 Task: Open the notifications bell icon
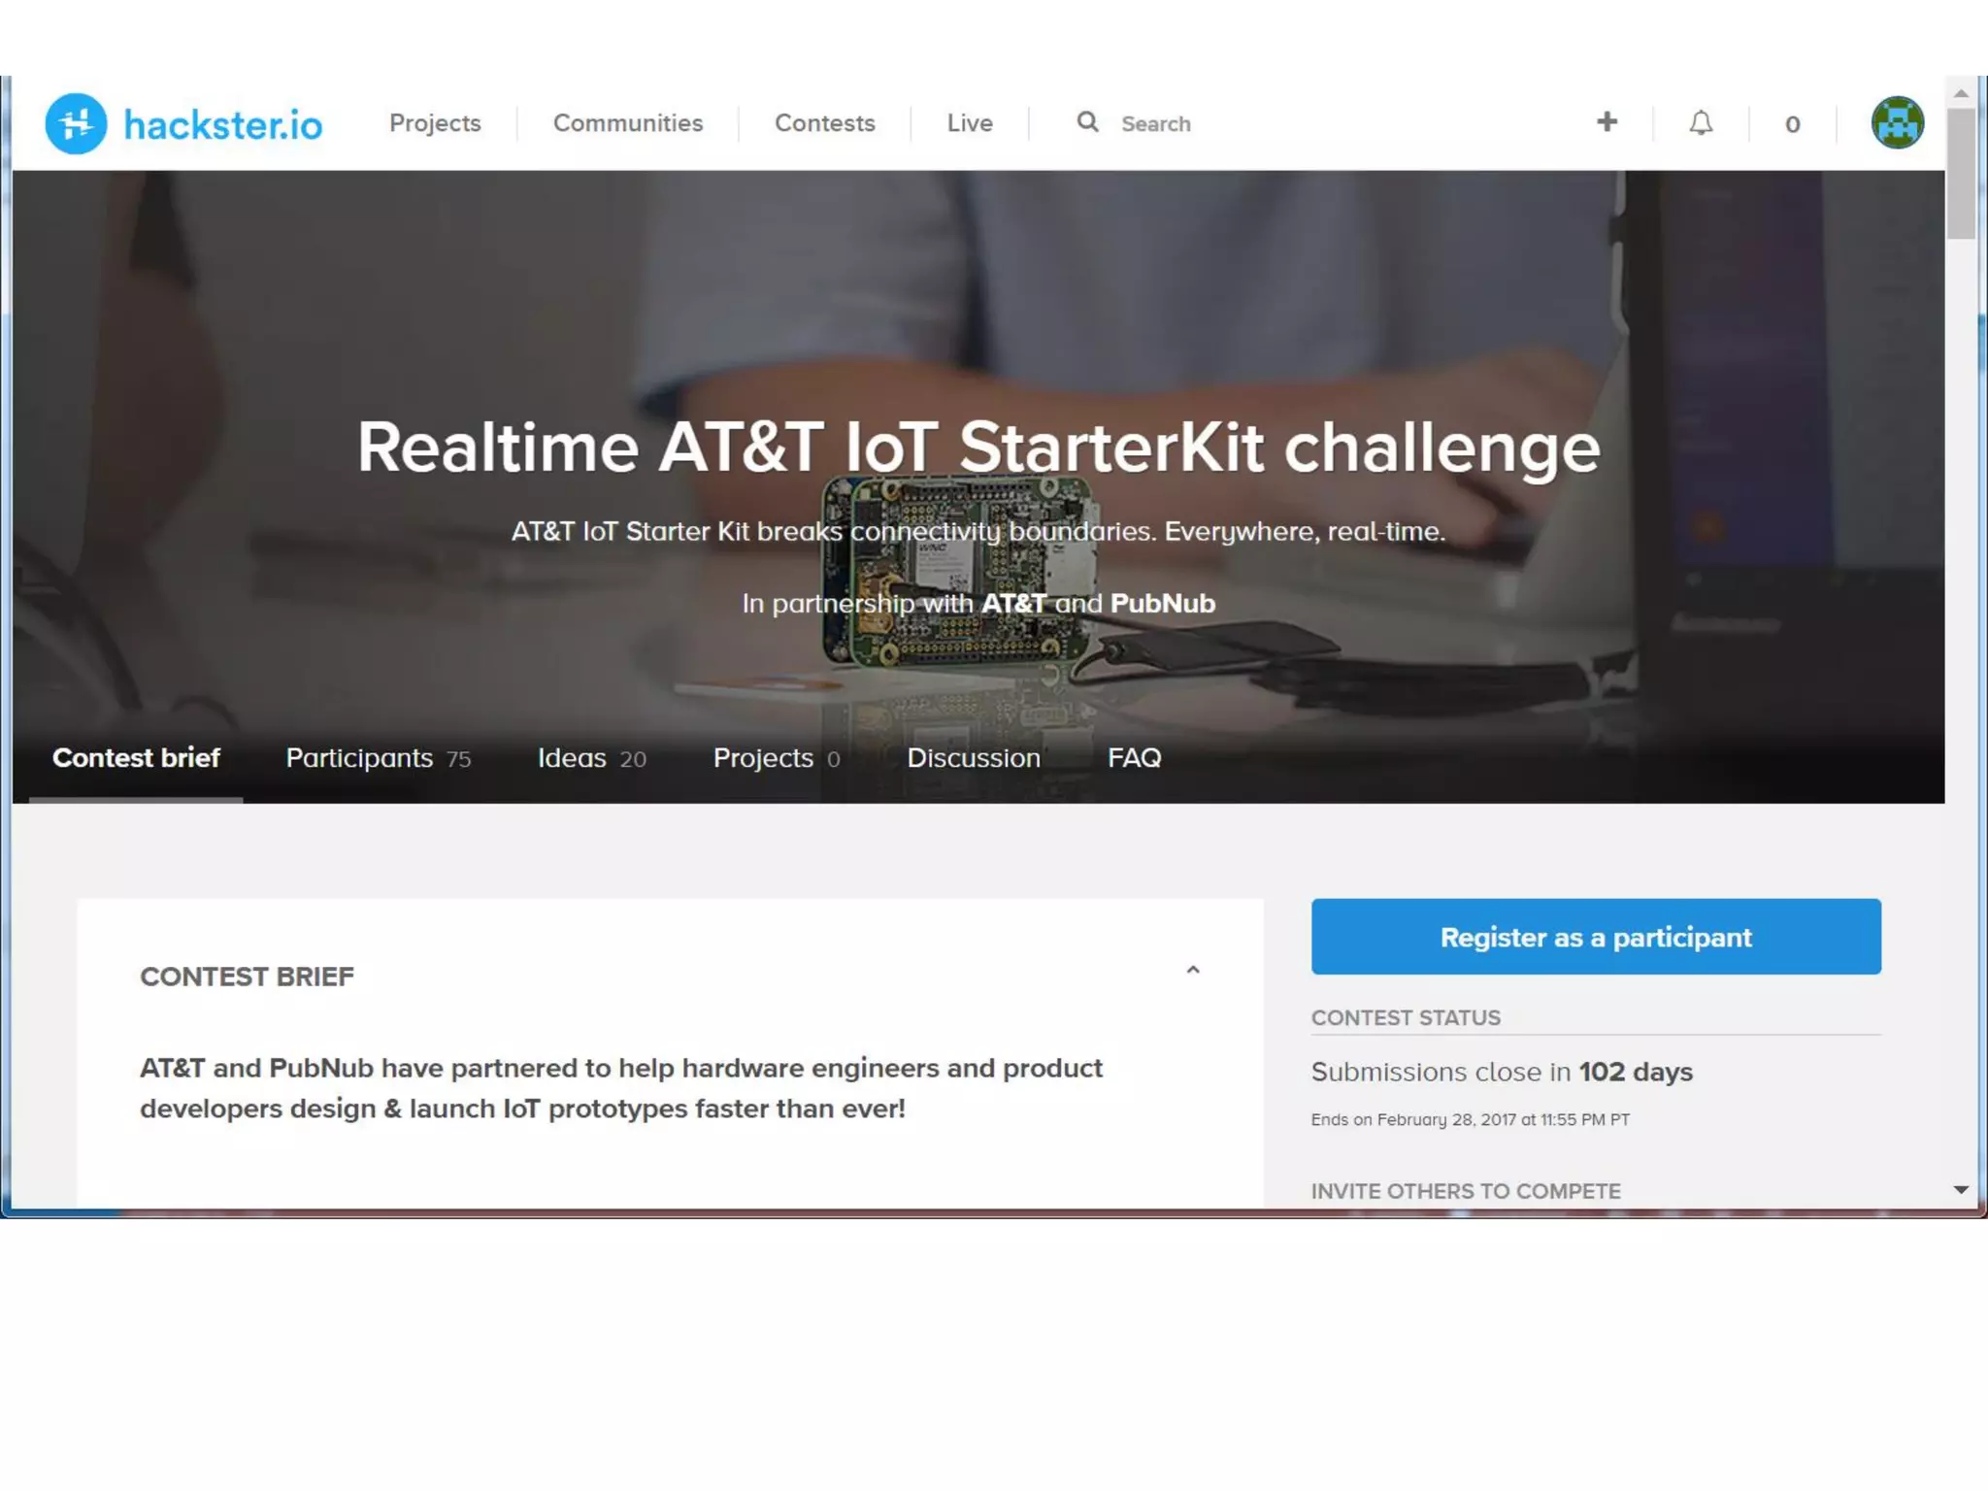(1701, 123)
